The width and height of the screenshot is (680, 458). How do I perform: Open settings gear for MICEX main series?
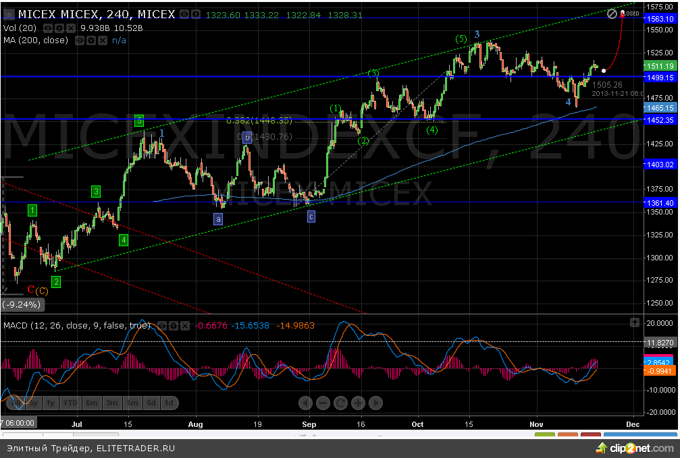tap(196, 14)
